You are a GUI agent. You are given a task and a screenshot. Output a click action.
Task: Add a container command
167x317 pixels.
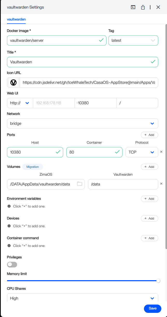[x=149, y=238]
